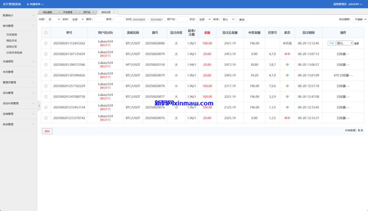The height and width of the screenshot is (211, 368).
Task: Open the 自动刷新 dropdown
Action: click(x=360, y=19)
